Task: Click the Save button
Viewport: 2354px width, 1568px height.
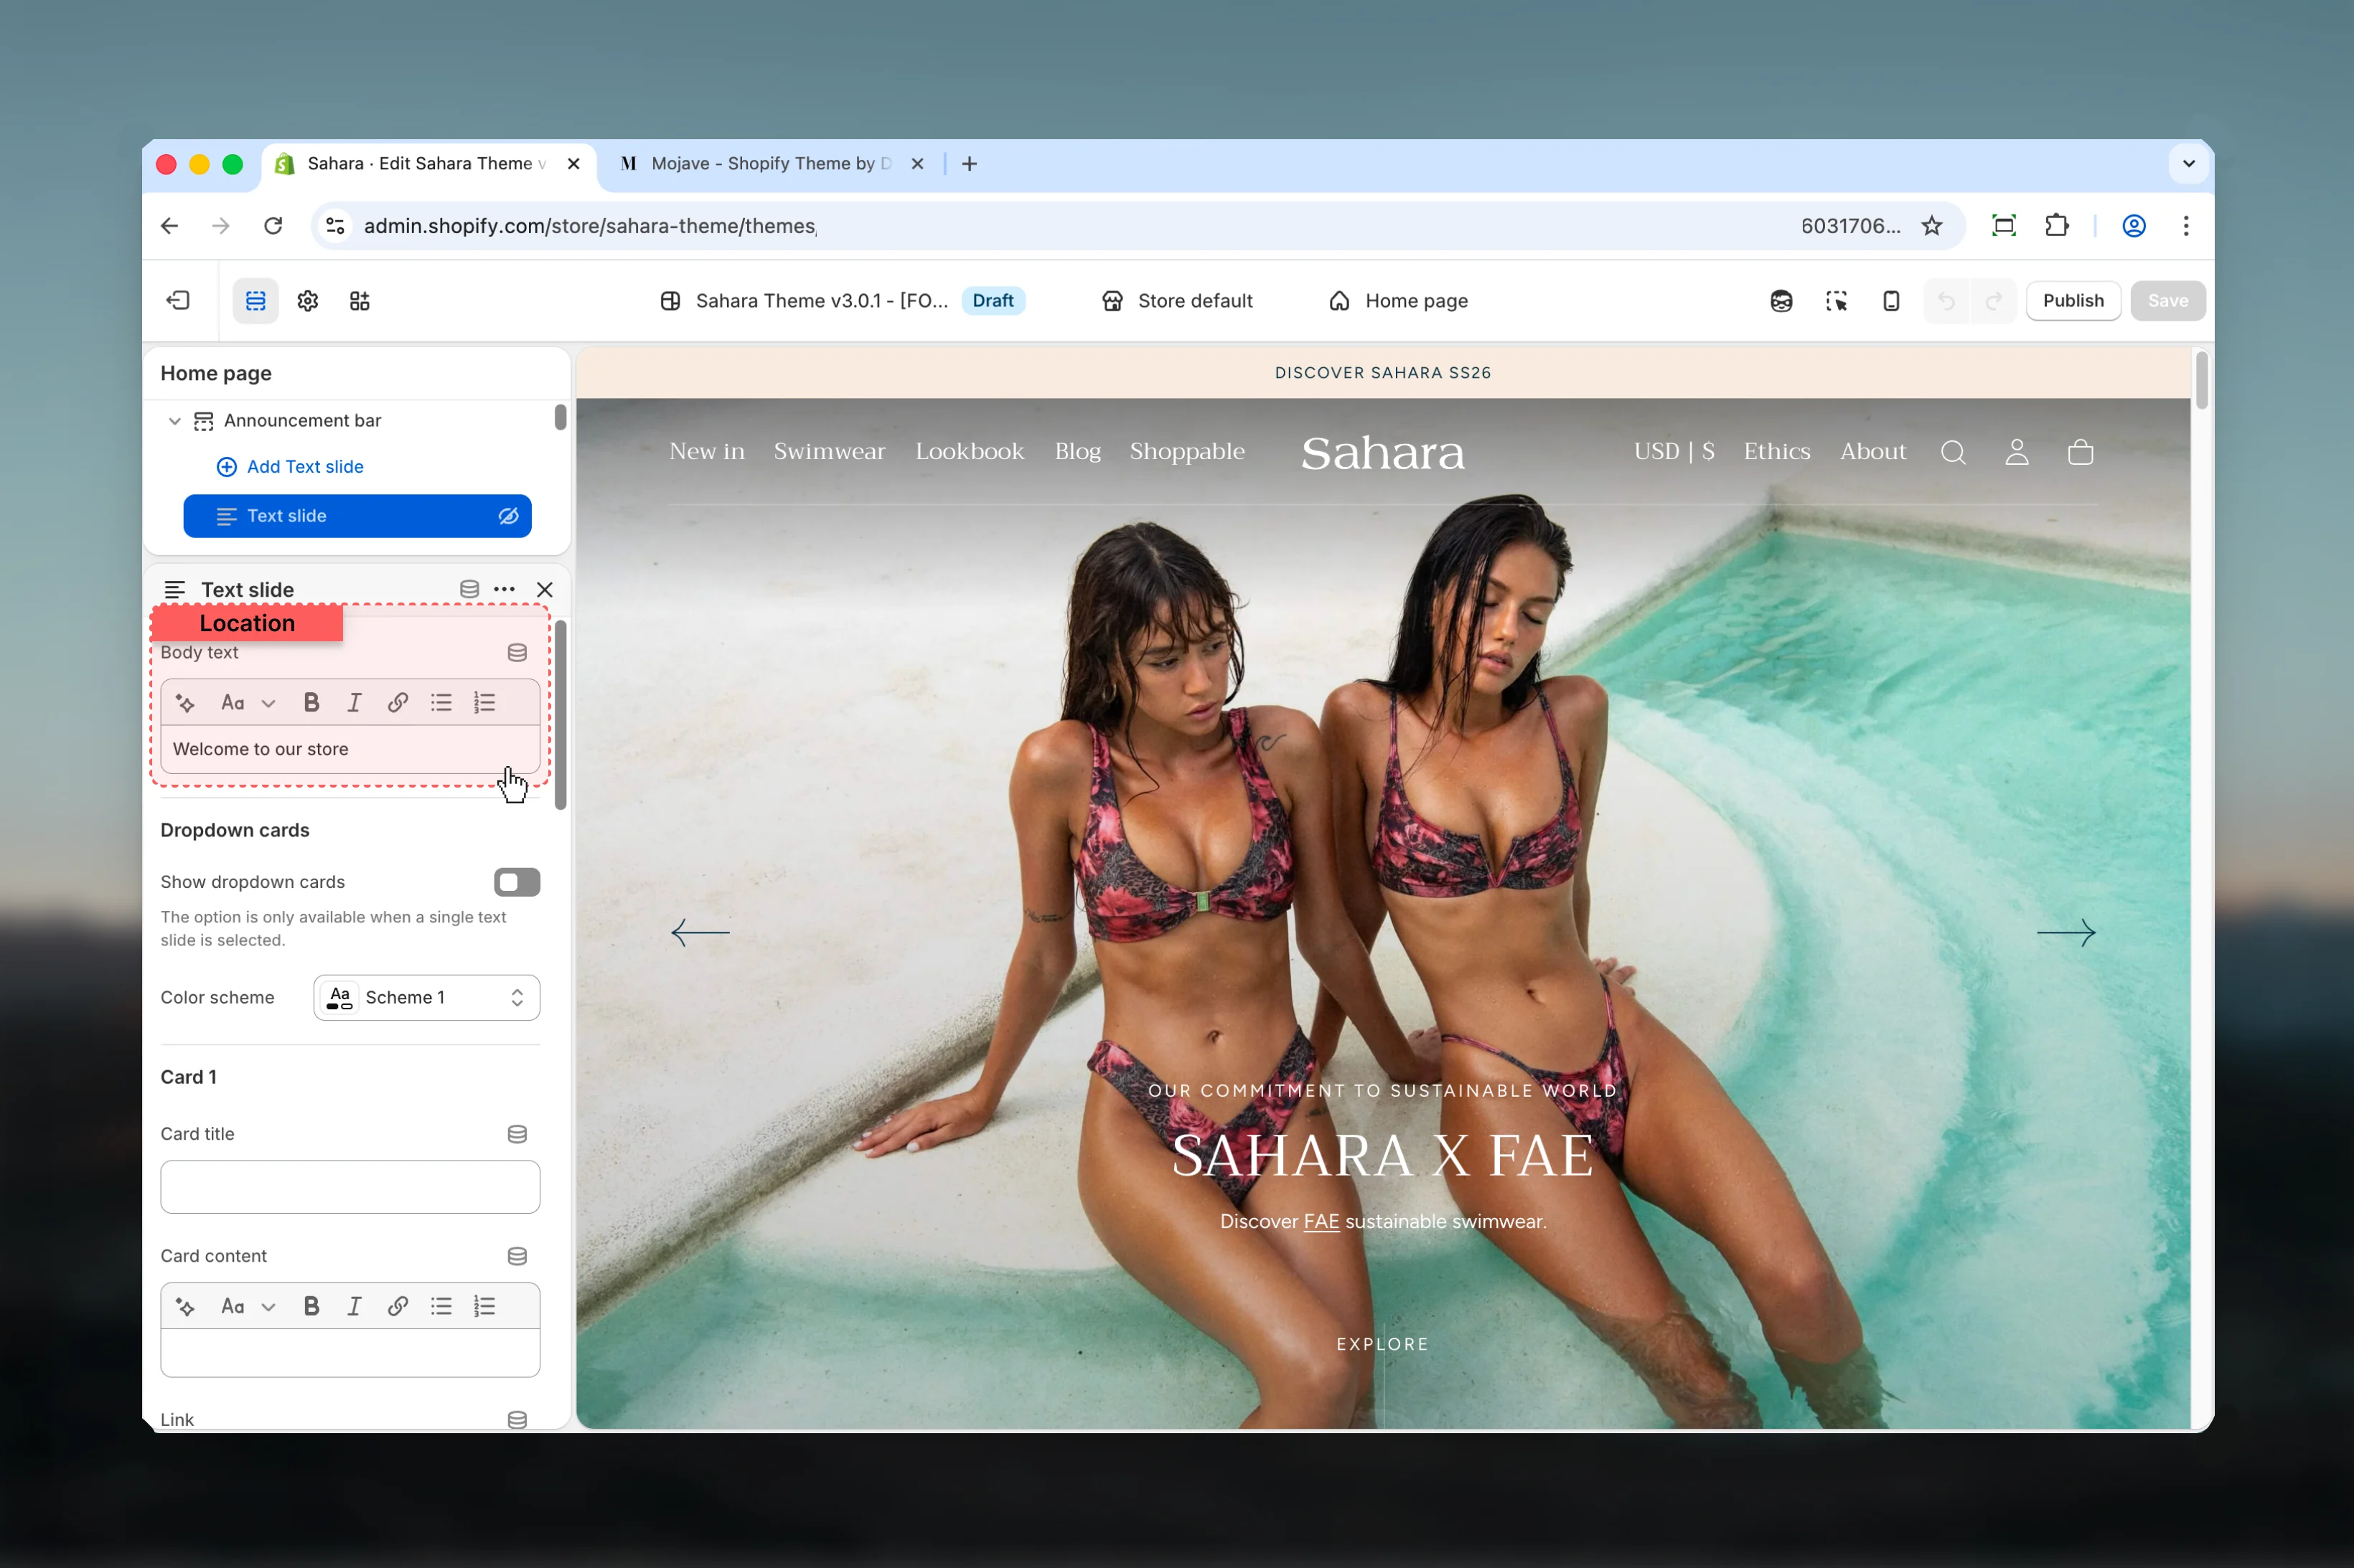Action: (2168, 301)
